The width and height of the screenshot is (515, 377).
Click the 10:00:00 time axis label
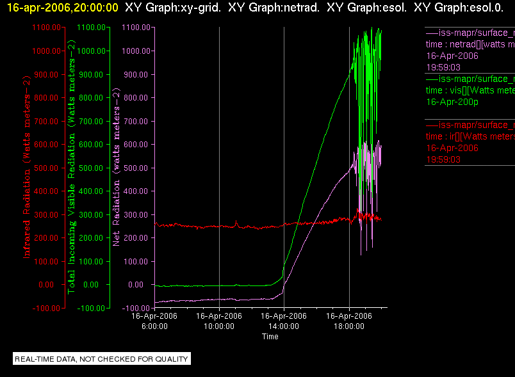click(x=219, y=326)
